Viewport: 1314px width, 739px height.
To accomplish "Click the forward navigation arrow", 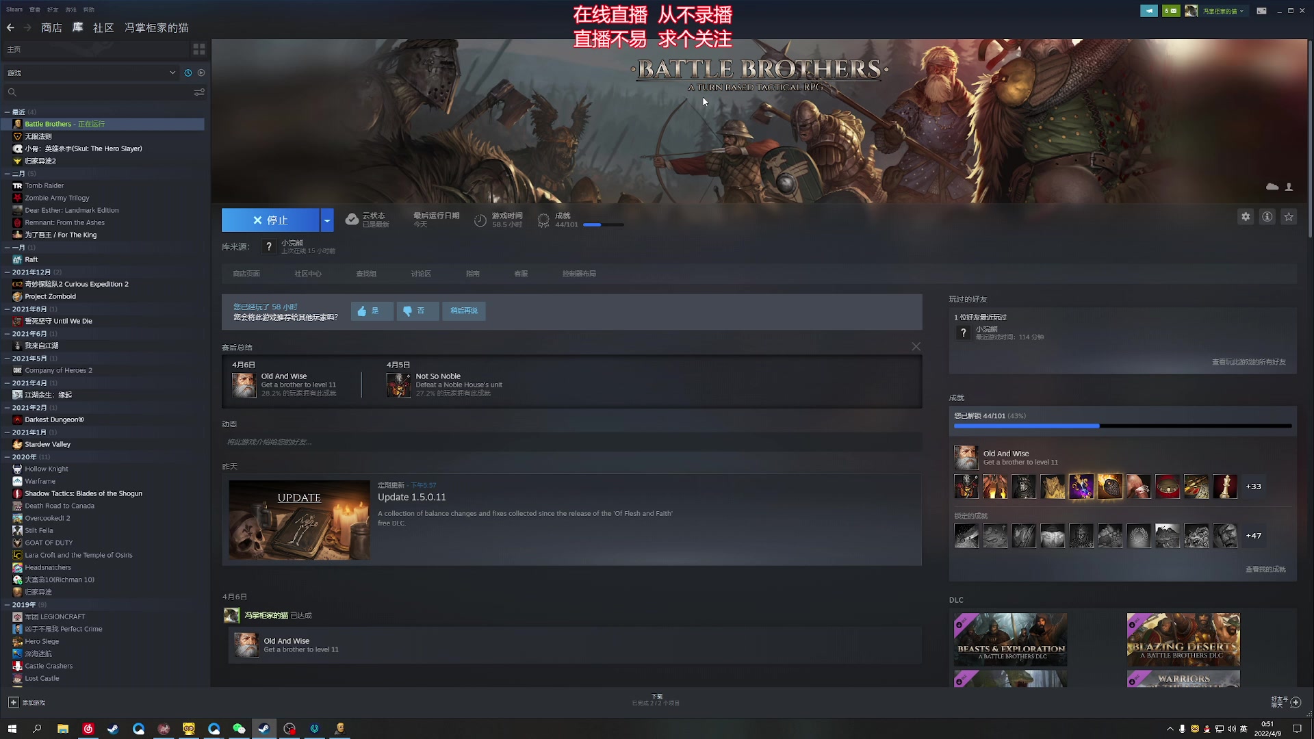I will (x=27, y=27).
